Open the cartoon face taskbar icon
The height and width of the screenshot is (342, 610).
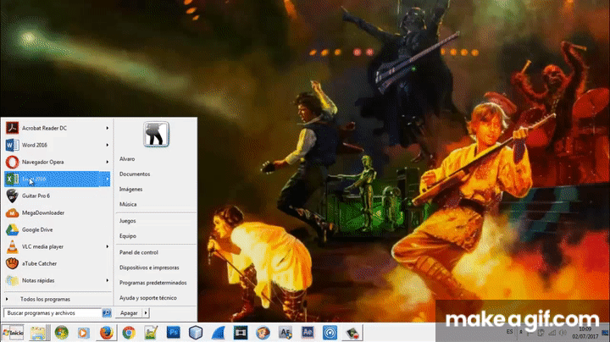pyautogui.click(x=263, y=333)
